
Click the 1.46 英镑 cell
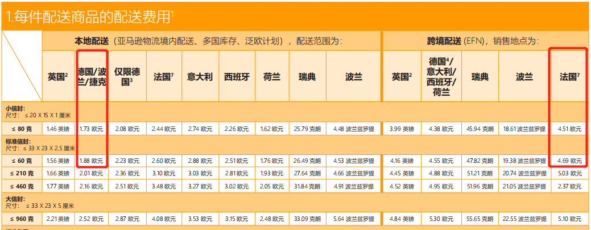point(59,129)
